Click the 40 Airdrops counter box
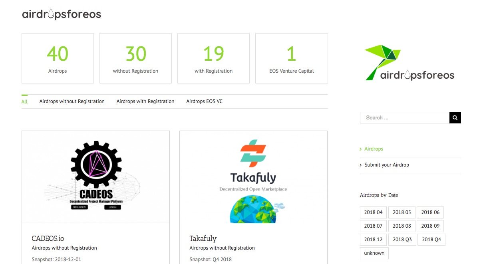483x264 pixels. tap(58, 58)
